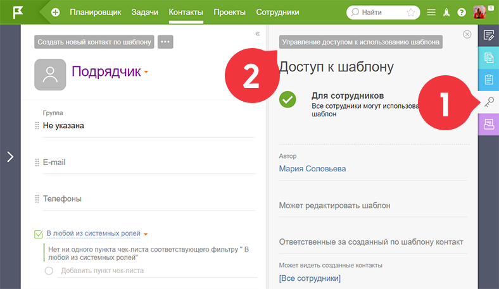Click the rocket icon in header
This screenshot has width=499, height=289.
tap(446, 13)
